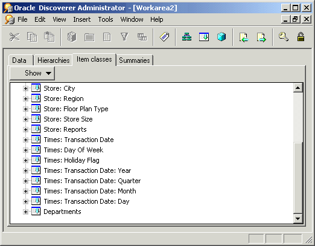
Task: Open the Edit menu
Action: pyautogui.click(x=40, y=19)
